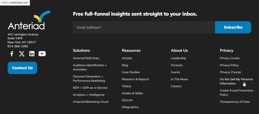Image resolution: width=259 pixels, height=114 pixels.
Task: Open the Privacy Center link
Action: [230, 58]
